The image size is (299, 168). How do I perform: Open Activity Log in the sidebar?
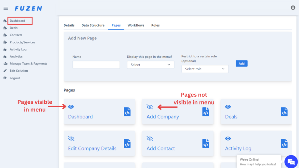click(x=18, y=49)
